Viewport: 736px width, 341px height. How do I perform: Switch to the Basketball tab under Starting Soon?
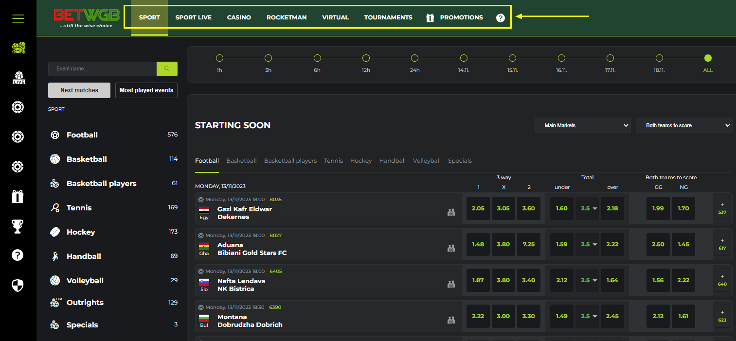tap(241, 160)
